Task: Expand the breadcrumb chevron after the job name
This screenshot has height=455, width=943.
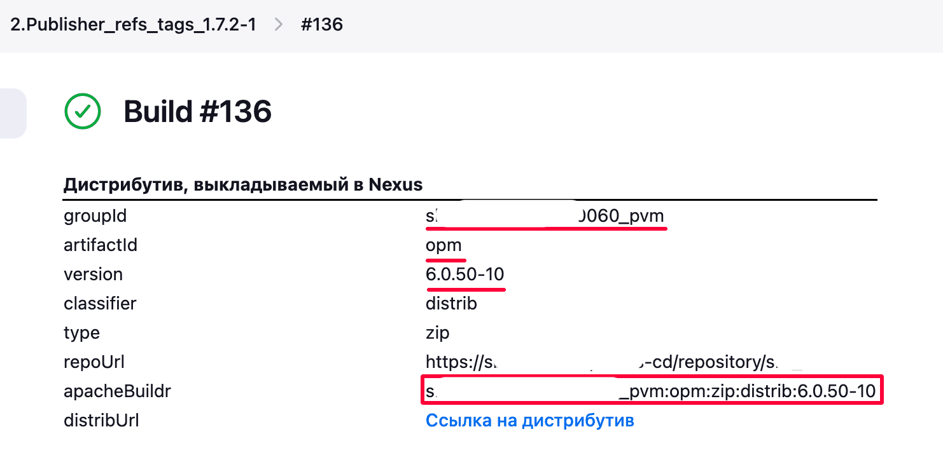Action: [x=278, y=25]
